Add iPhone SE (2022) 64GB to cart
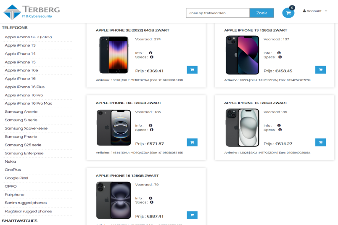 click(x=192, y=70)
